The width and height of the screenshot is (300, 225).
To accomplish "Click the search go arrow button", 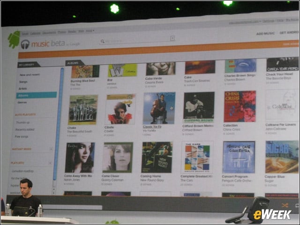I will point(172,38).
